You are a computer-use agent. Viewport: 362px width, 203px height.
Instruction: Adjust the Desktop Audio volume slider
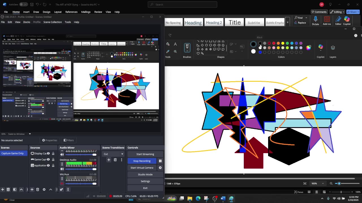pos(81,169)
